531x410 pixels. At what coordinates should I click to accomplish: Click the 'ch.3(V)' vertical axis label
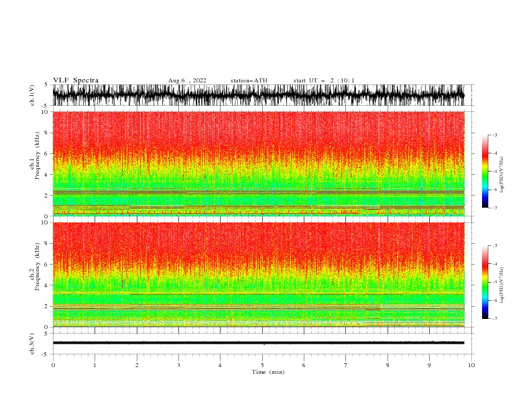[x=32, y=344]
